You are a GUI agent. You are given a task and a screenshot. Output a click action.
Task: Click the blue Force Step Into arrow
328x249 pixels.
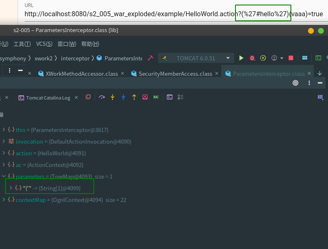point(123,97)
